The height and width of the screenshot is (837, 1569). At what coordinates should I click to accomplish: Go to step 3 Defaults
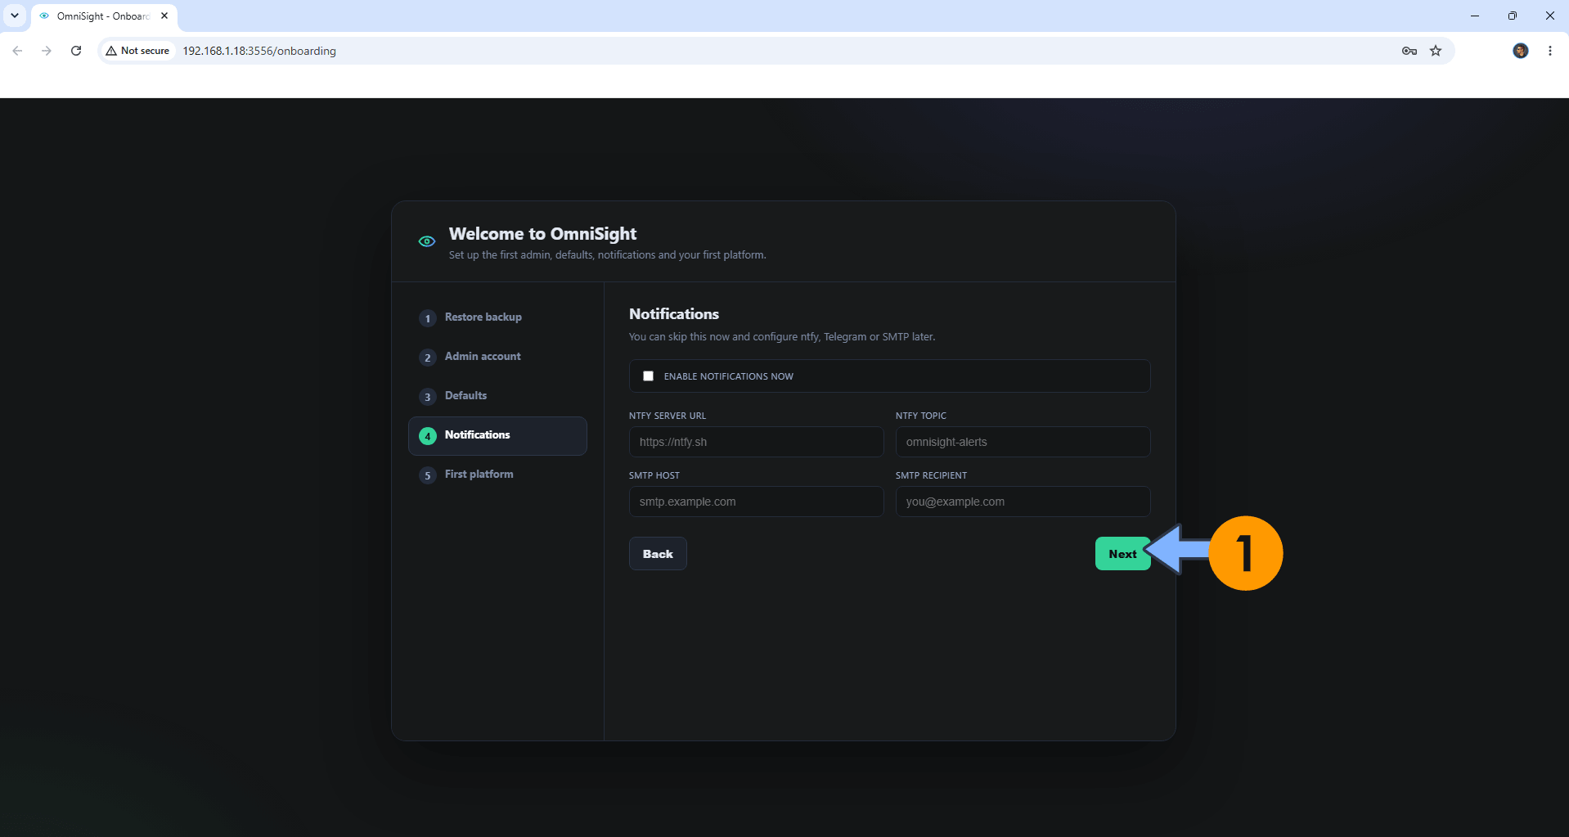point(497,396)
